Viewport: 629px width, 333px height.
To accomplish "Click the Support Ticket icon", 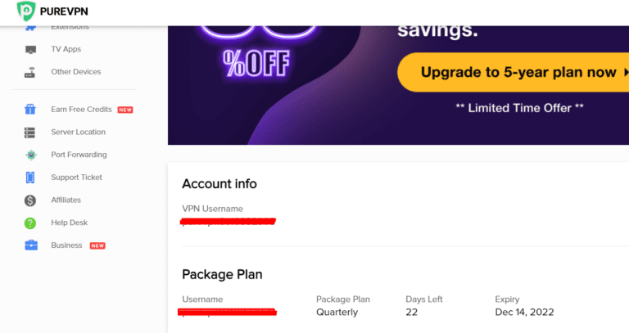I will point(30,178).
